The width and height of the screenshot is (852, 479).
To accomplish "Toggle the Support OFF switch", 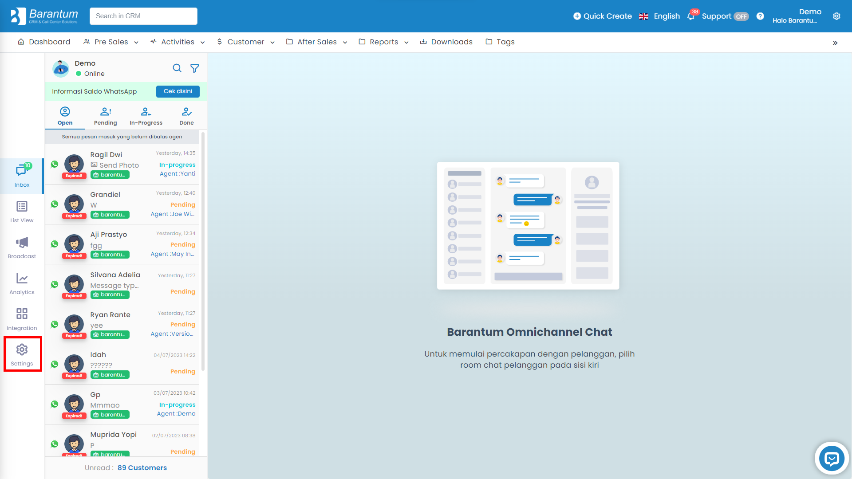I will (741, 16).
